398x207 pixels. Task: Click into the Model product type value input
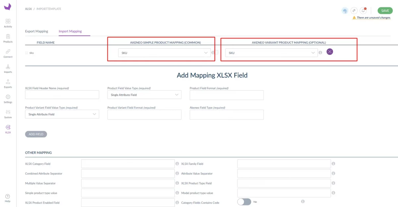pyautogui.click(x=284, y=193)
